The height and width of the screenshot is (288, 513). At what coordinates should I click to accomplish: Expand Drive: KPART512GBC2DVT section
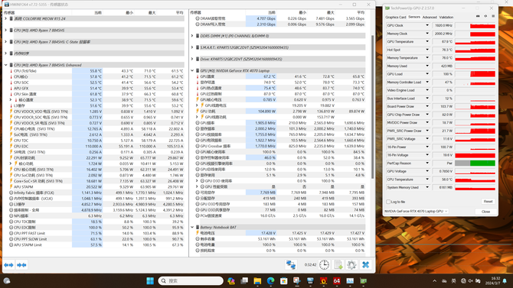coord(192,59)
